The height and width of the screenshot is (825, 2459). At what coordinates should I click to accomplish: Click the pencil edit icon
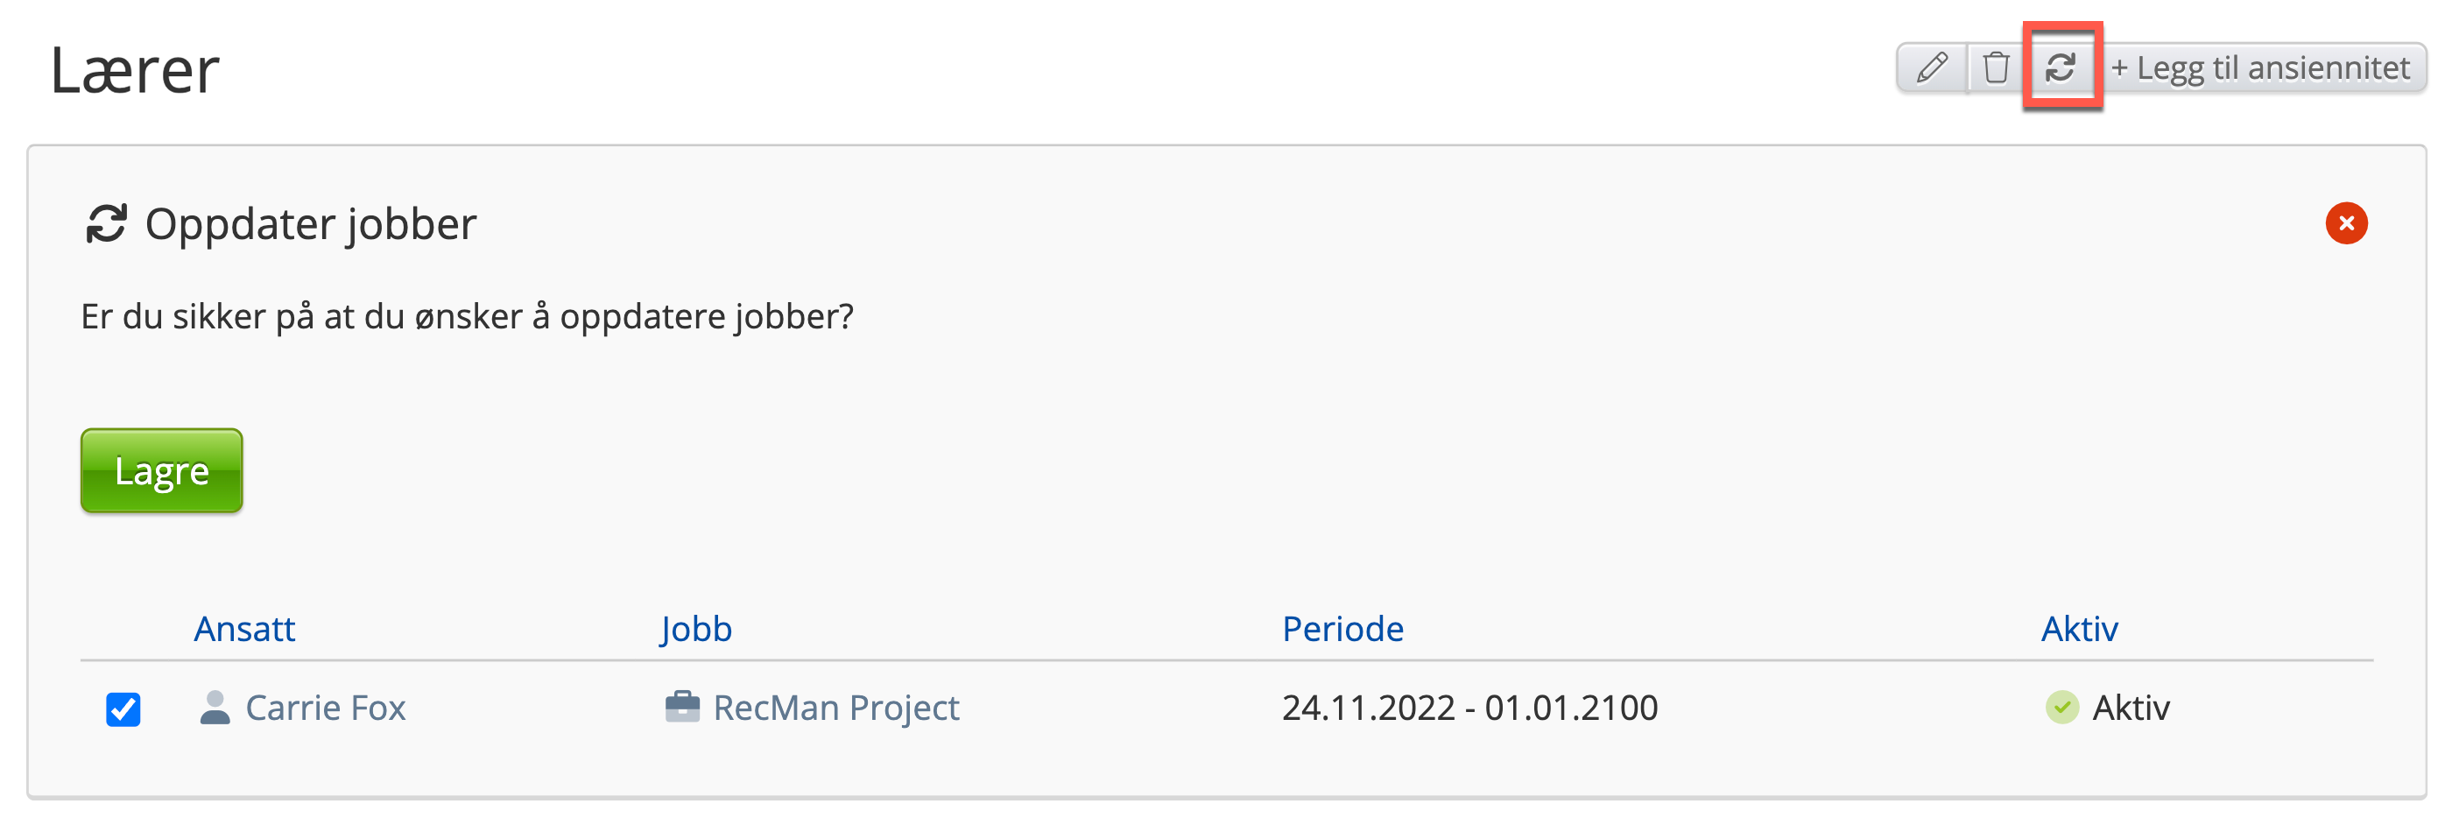pos(1932,67)
